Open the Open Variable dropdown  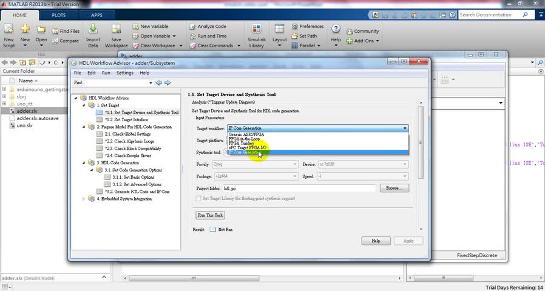coord(174,36)
